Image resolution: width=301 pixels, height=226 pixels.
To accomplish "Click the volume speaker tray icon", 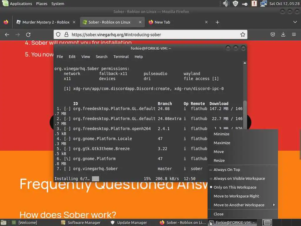I will 226,4.
